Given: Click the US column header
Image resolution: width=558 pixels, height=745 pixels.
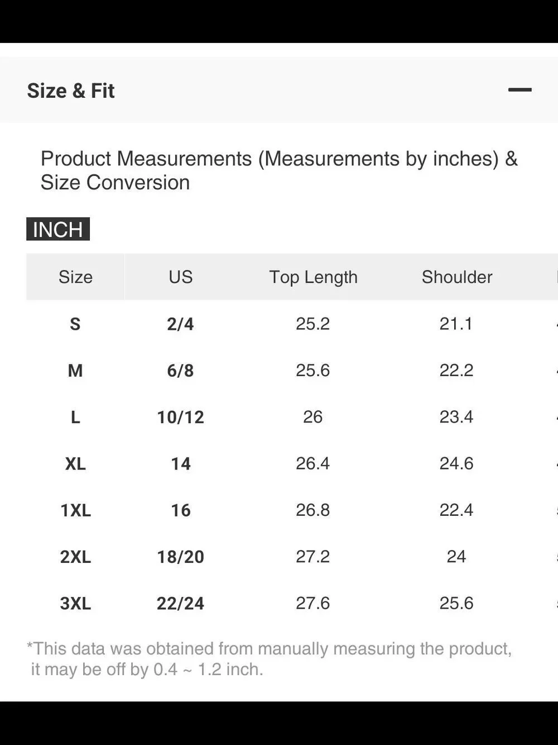Looking at the screenshot, I should pyautogui.click(x=180, y=277).
